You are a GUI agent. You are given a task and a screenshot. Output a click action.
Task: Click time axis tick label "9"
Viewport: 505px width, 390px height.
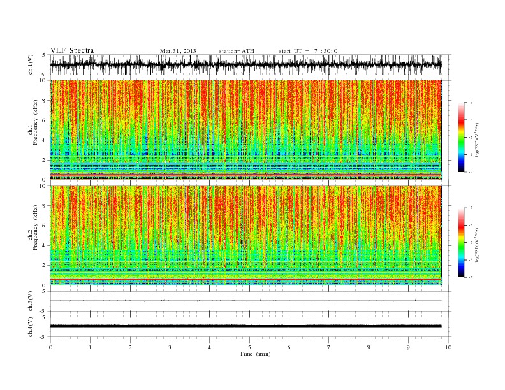point(408,347)
